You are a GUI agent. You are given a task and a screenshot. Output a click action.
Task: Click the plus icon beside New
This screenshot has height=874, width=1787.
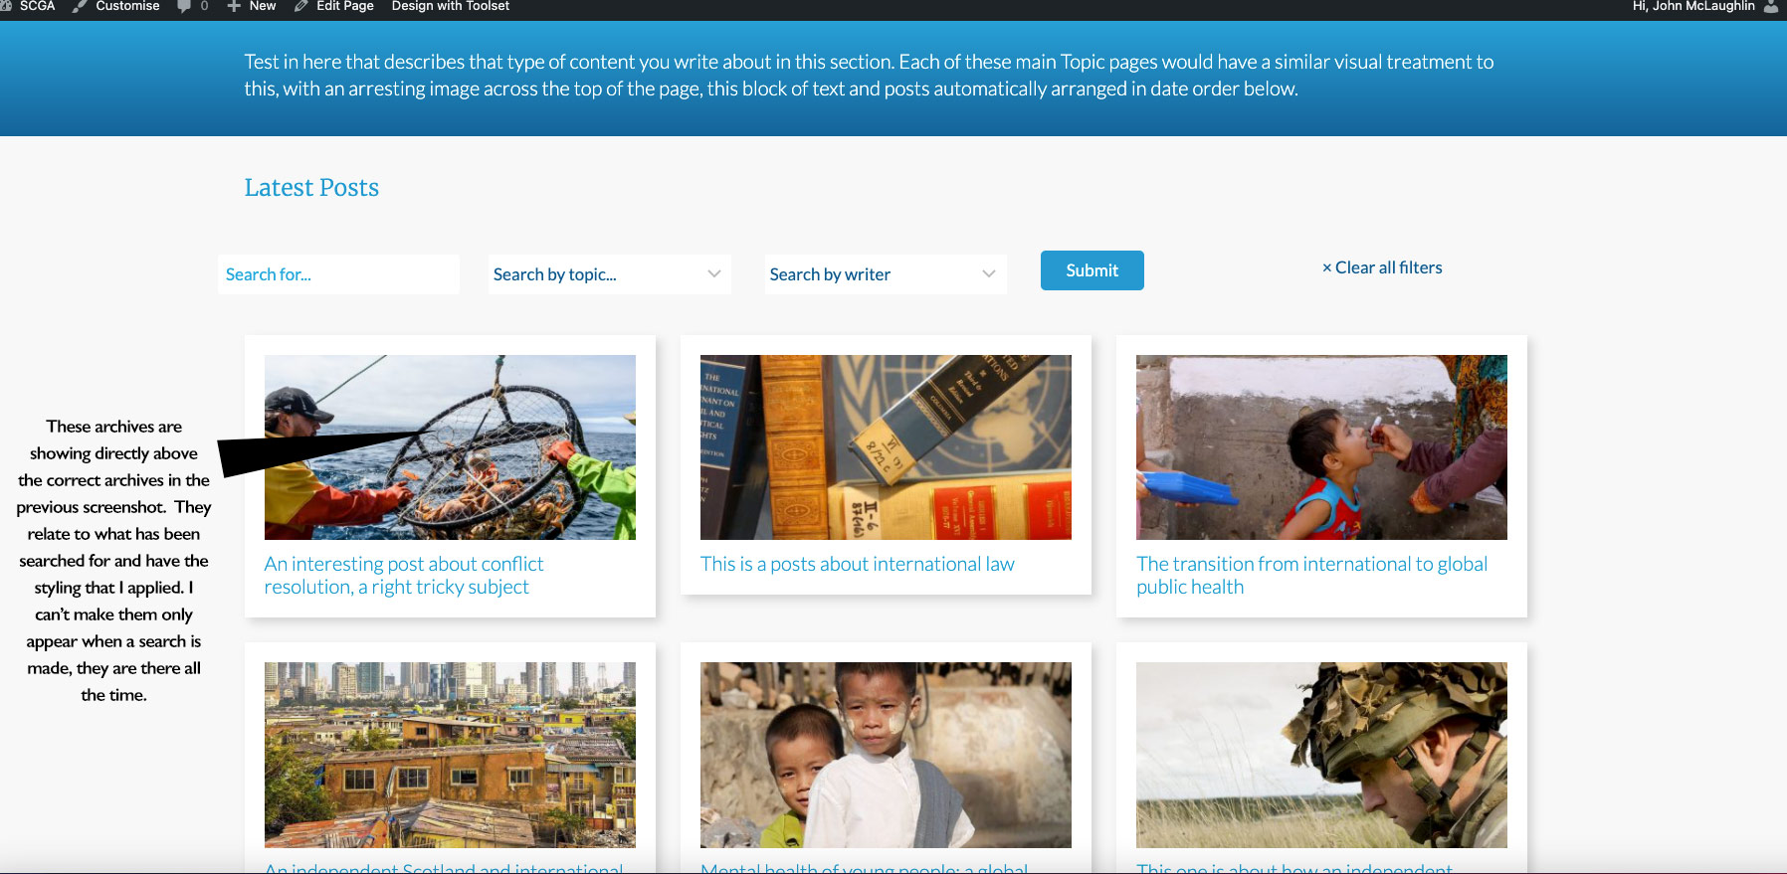[x=234, y=6]
